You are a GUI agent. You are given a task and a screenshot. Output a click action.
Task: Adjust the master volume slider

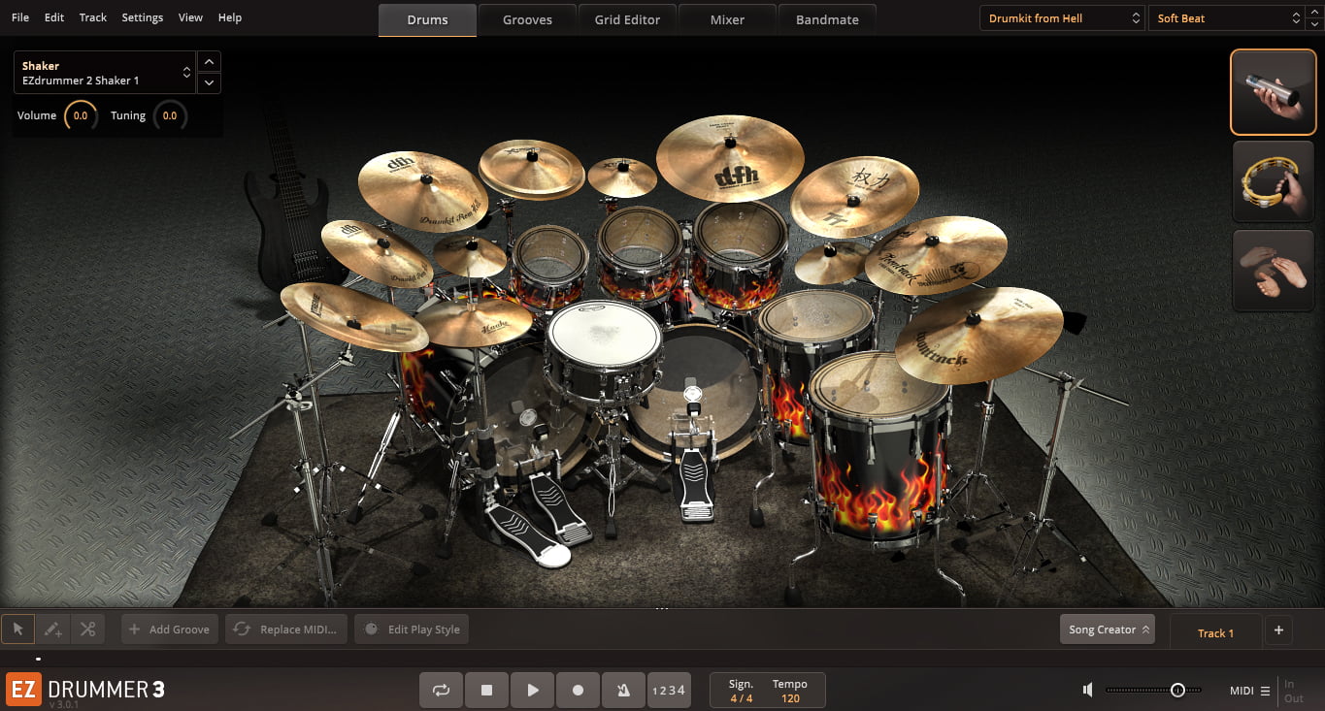pos(1153,690)
